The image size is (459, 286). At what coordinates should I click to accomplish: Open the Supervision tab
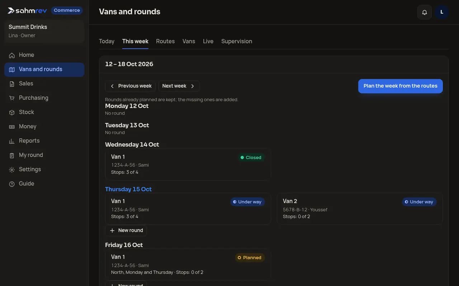pos(237,41)
